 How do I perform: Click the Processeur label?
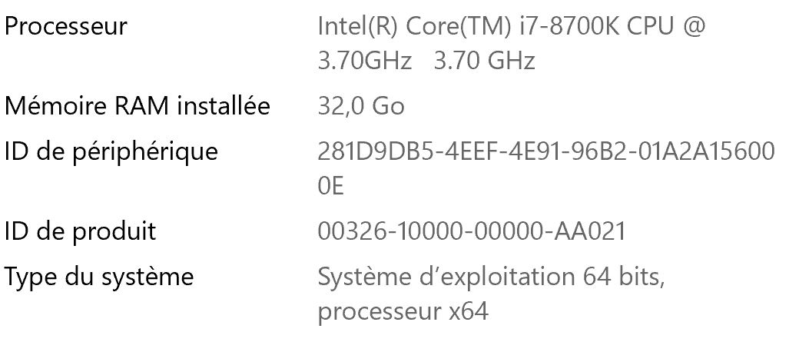point(66,26)
